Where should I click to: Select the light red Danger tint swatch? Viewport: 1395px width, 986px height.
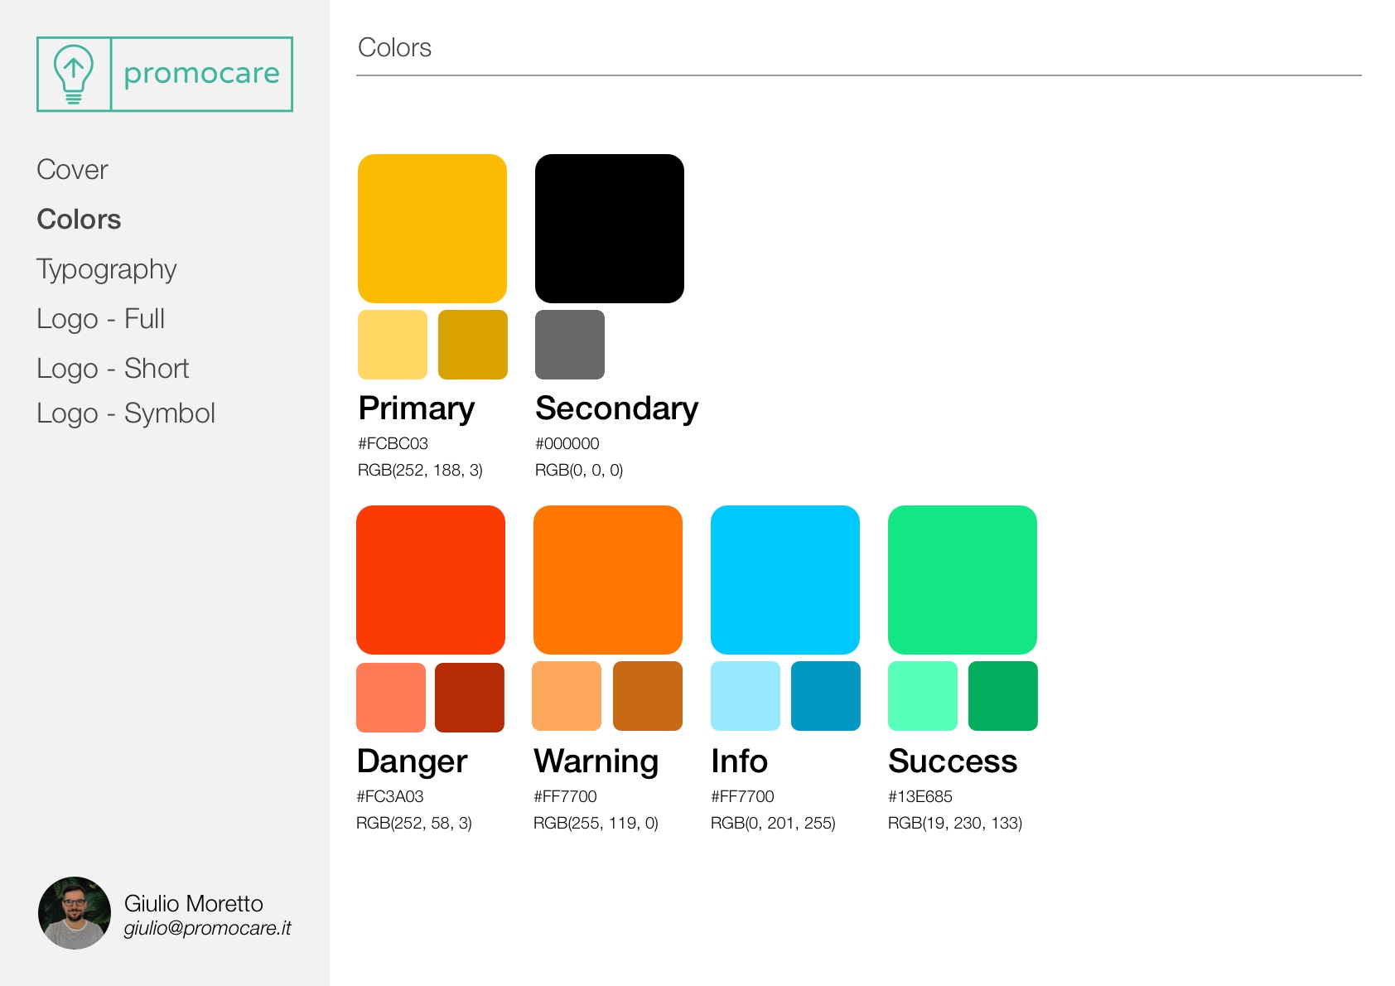pos(391,698)
